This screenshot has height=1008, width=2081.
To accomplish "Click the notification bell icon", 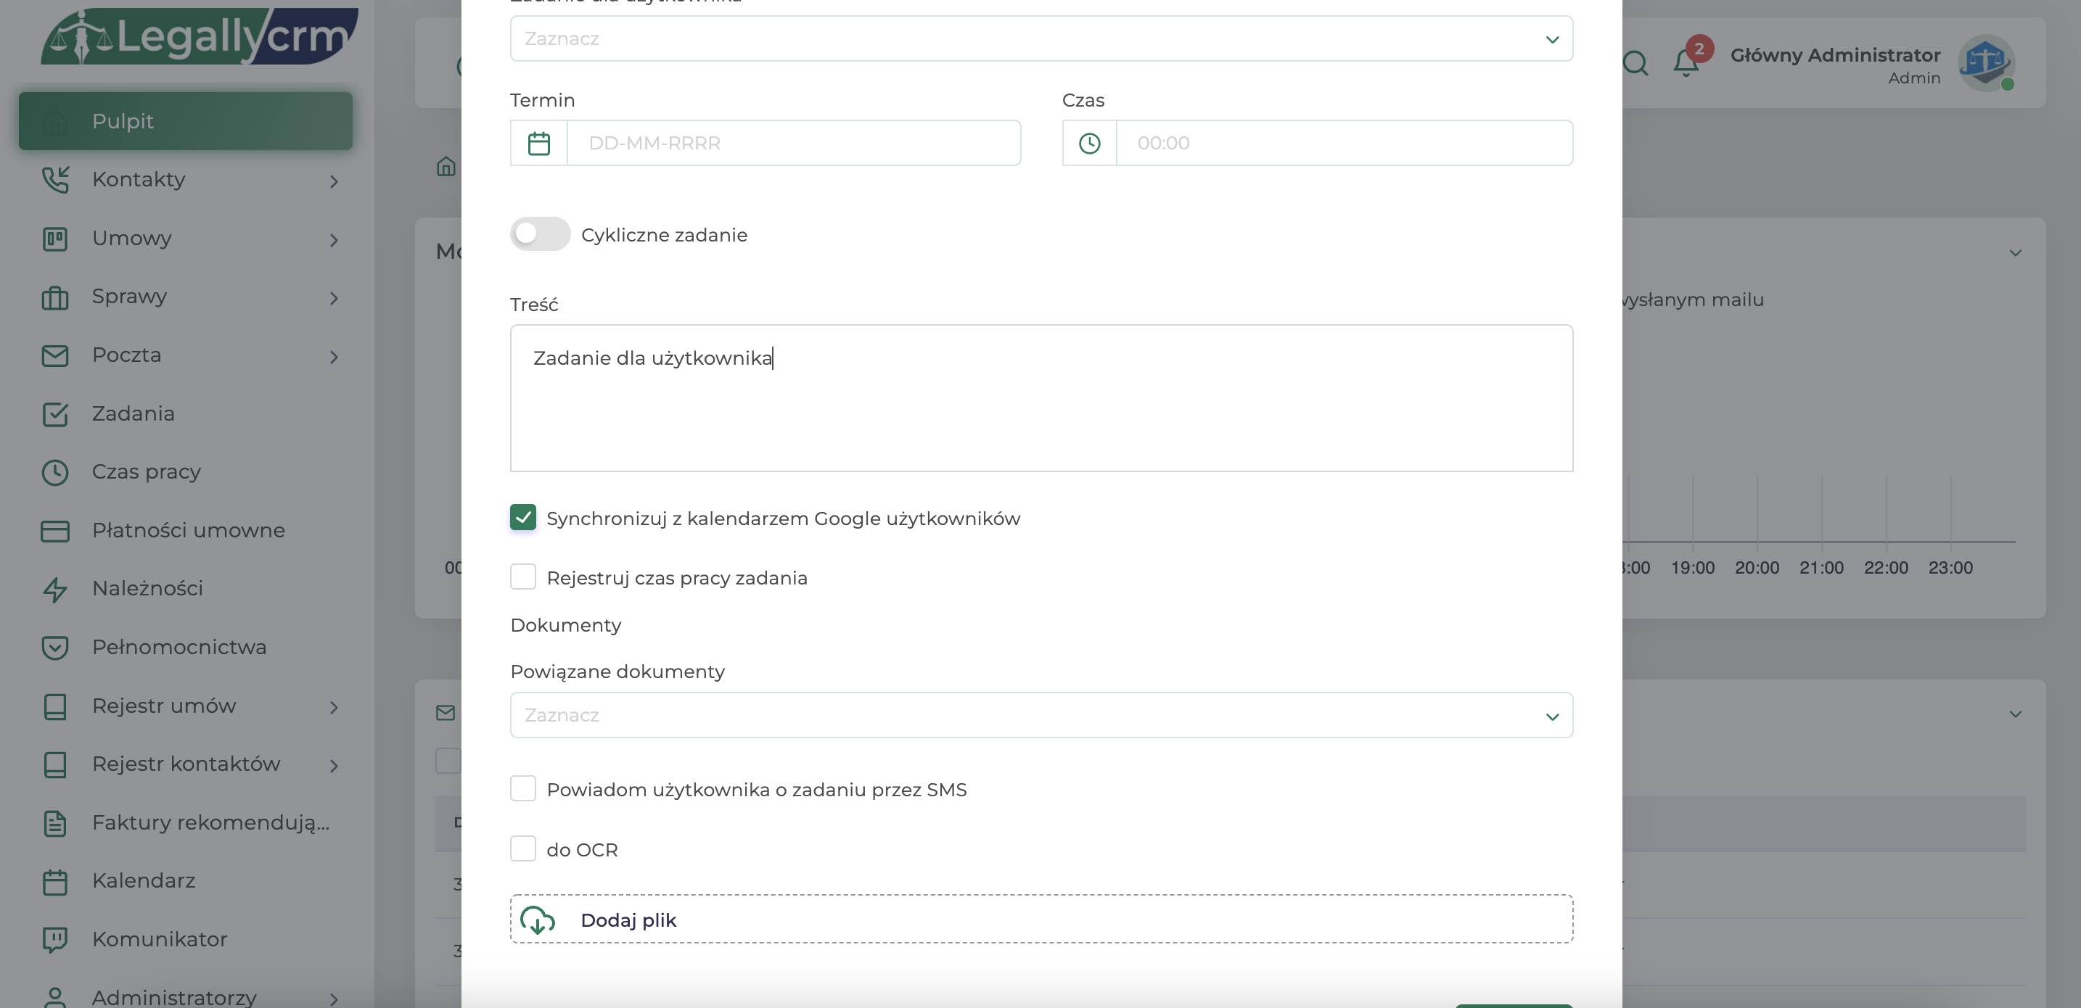I will [x=1685, y=63].
